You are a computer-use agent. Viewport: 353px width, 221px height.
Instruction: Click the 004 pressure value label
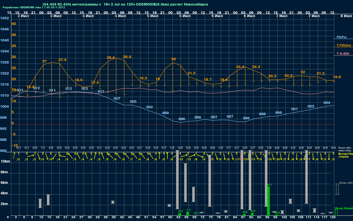click(327, 102)
